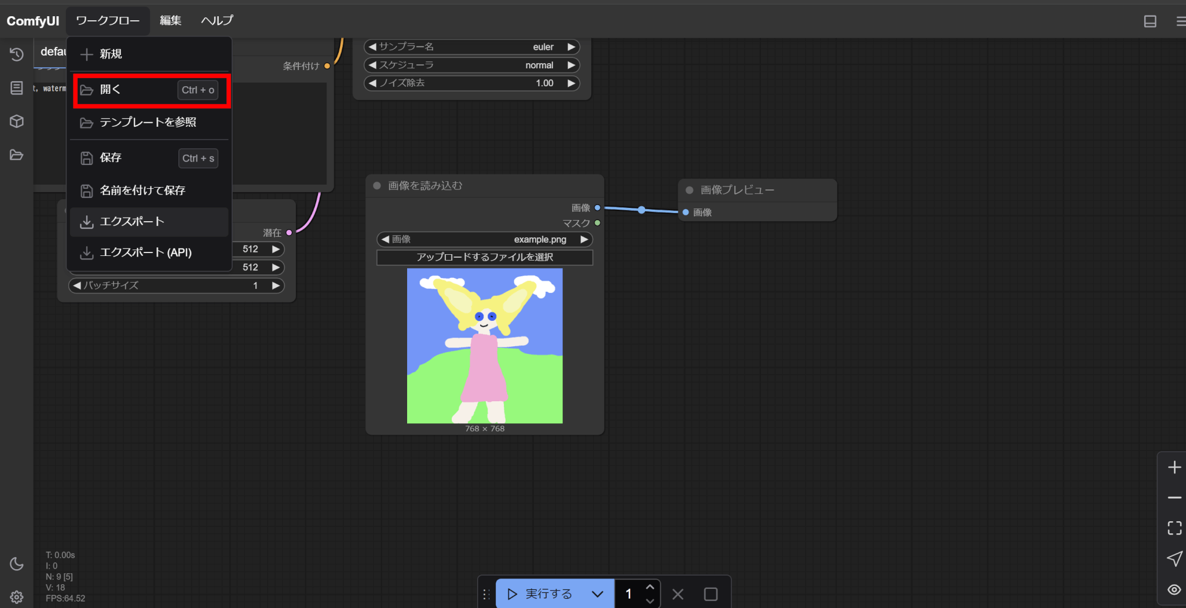Viewport: 1186px width, 608px height.
Task: Toggle the bottom panel icon
Action: [1150, 21]
